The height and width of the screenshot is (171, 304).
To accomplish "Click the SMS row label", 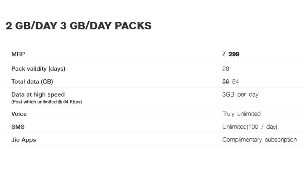I will click(18, 127).
